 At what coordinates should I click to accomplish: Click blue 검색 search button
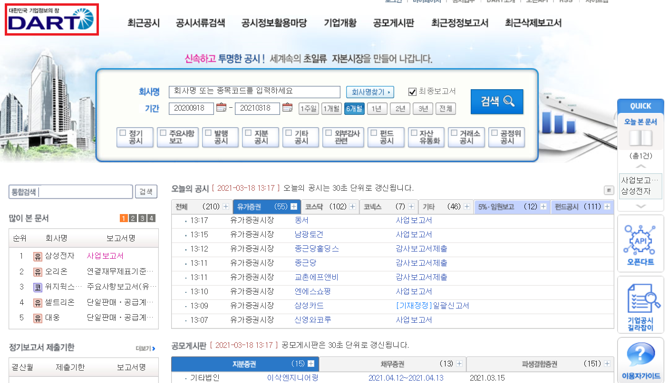click(497, 102)
